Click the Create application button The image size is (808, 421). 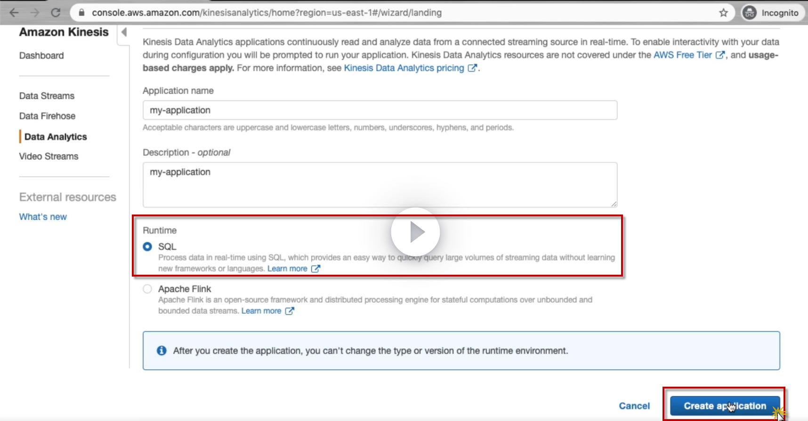coord(724,405)
